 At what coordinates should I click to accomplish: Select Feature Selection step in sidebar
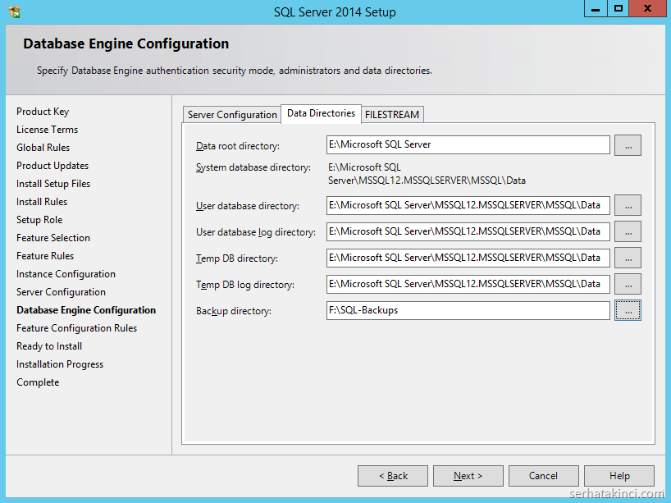point(53,238)
